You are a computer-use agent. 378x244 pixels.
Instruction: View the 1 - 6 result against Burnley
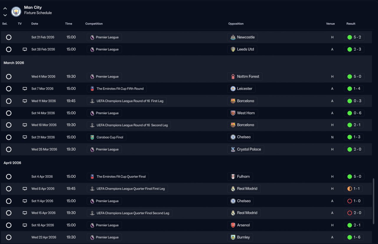pos(354,237)
